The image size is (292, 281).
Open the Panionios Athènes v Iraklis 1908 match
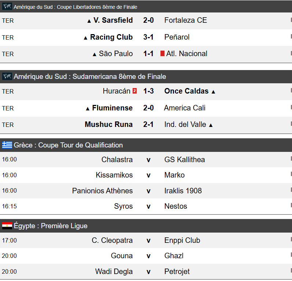[x=148, y=191]
